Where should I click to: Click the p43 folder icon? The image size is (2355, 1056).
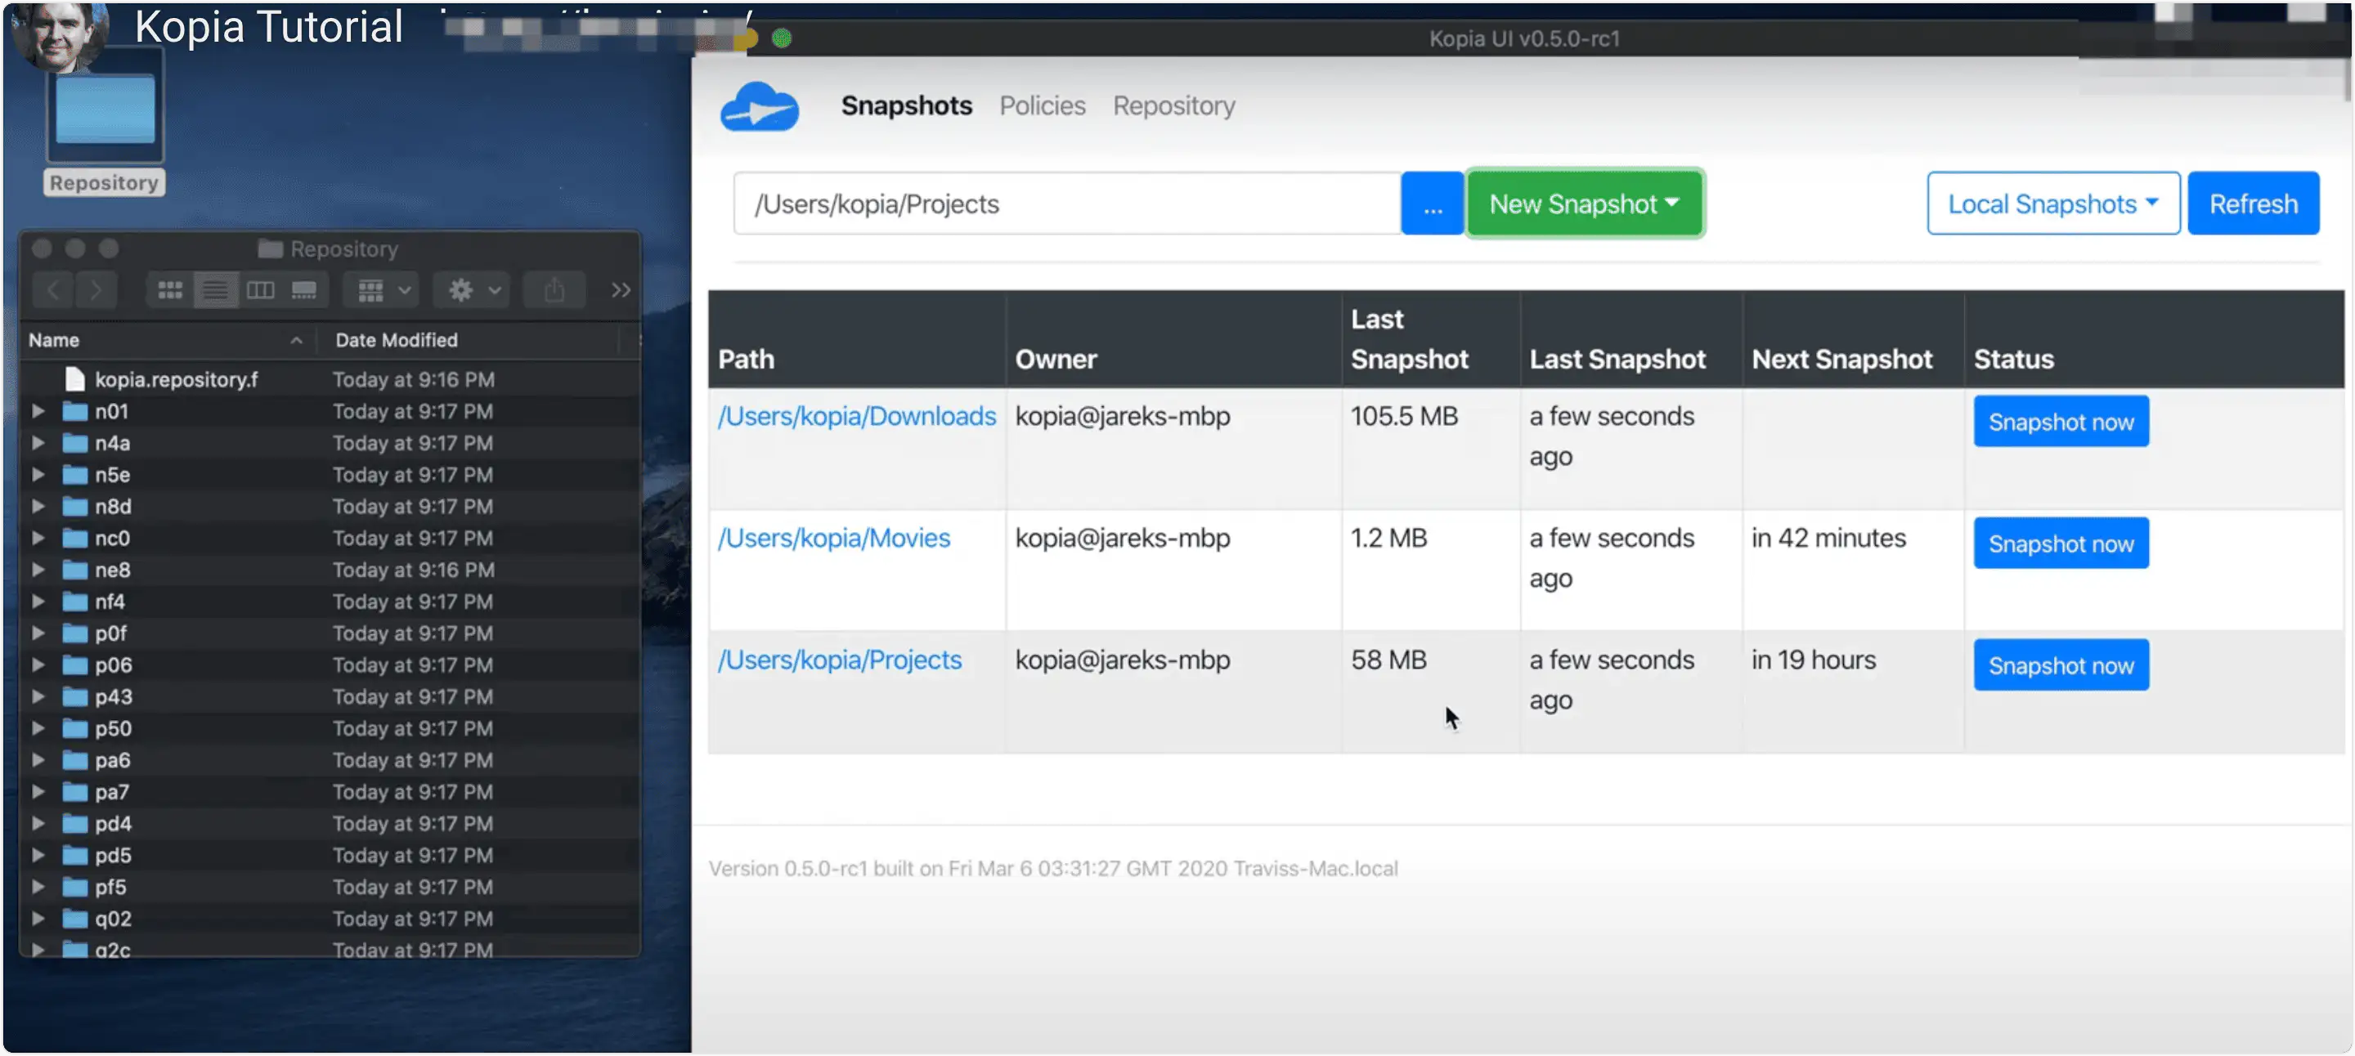[x=74, y=697]
